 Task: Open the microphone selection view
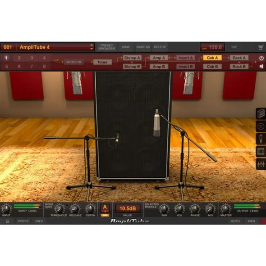261,139
